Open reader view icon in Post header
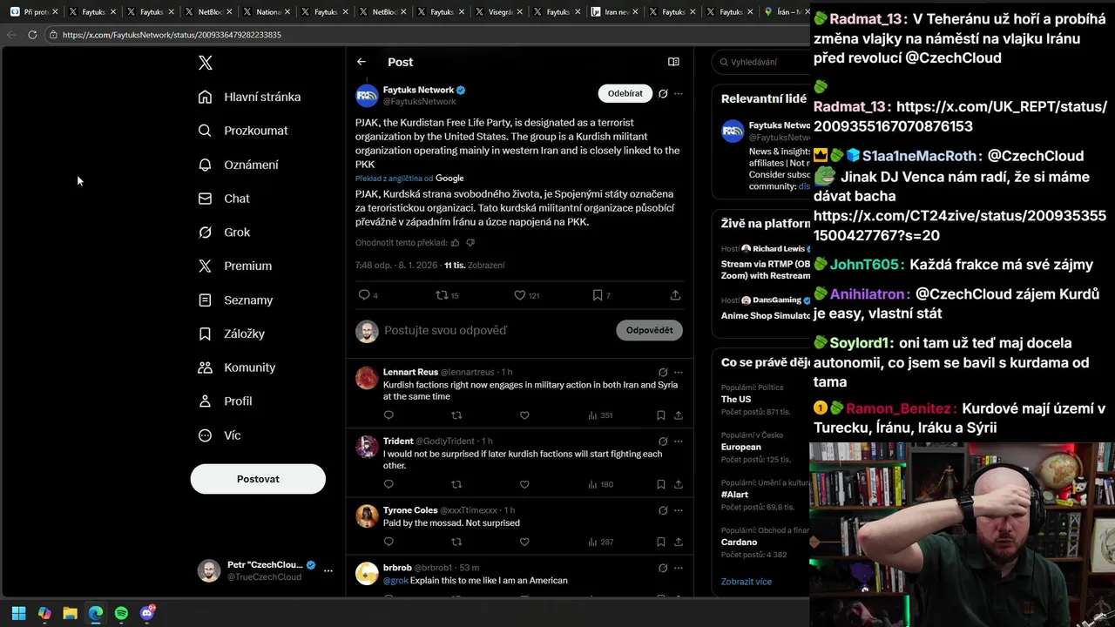 673,62
